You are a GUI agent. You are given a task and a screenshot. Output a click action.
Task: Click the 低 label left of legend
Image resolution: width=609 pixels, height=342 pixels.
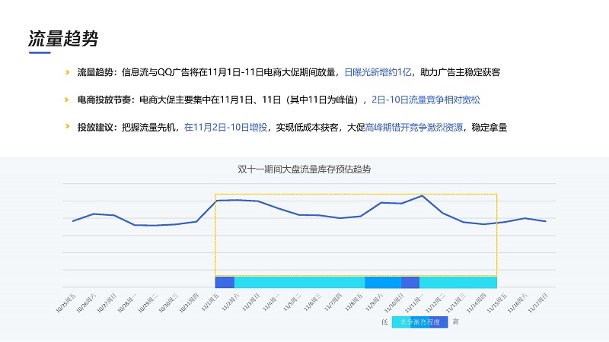pos(385,321)
